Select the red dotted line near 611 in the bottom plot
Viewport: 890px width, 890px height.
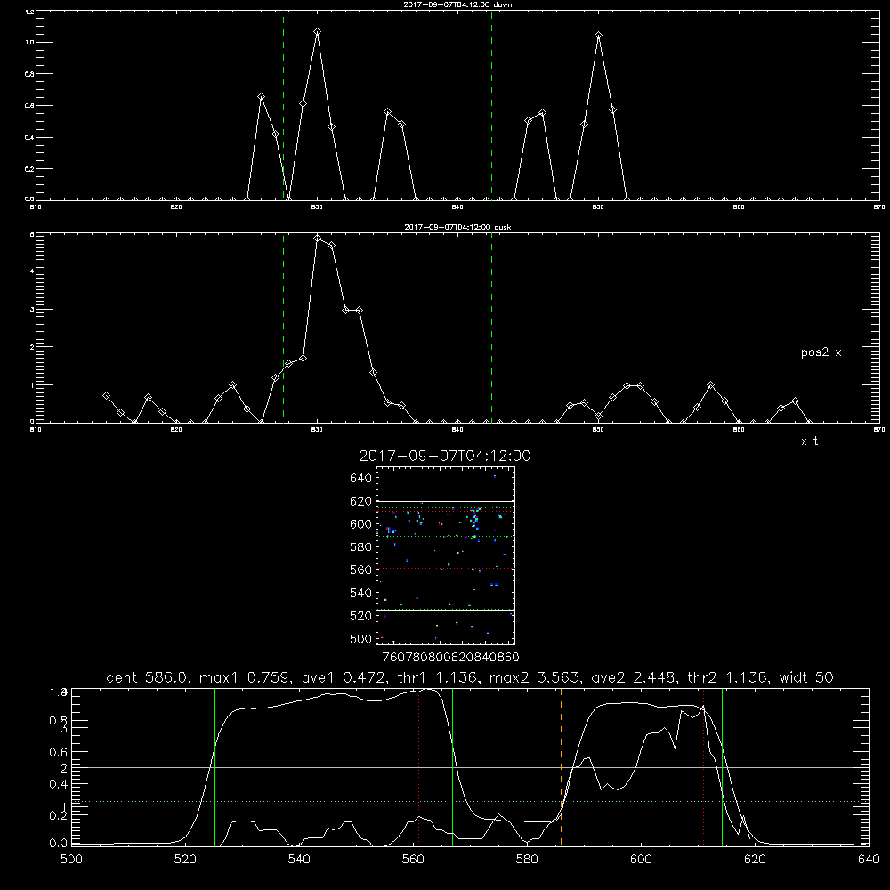[x=704, y=767]
